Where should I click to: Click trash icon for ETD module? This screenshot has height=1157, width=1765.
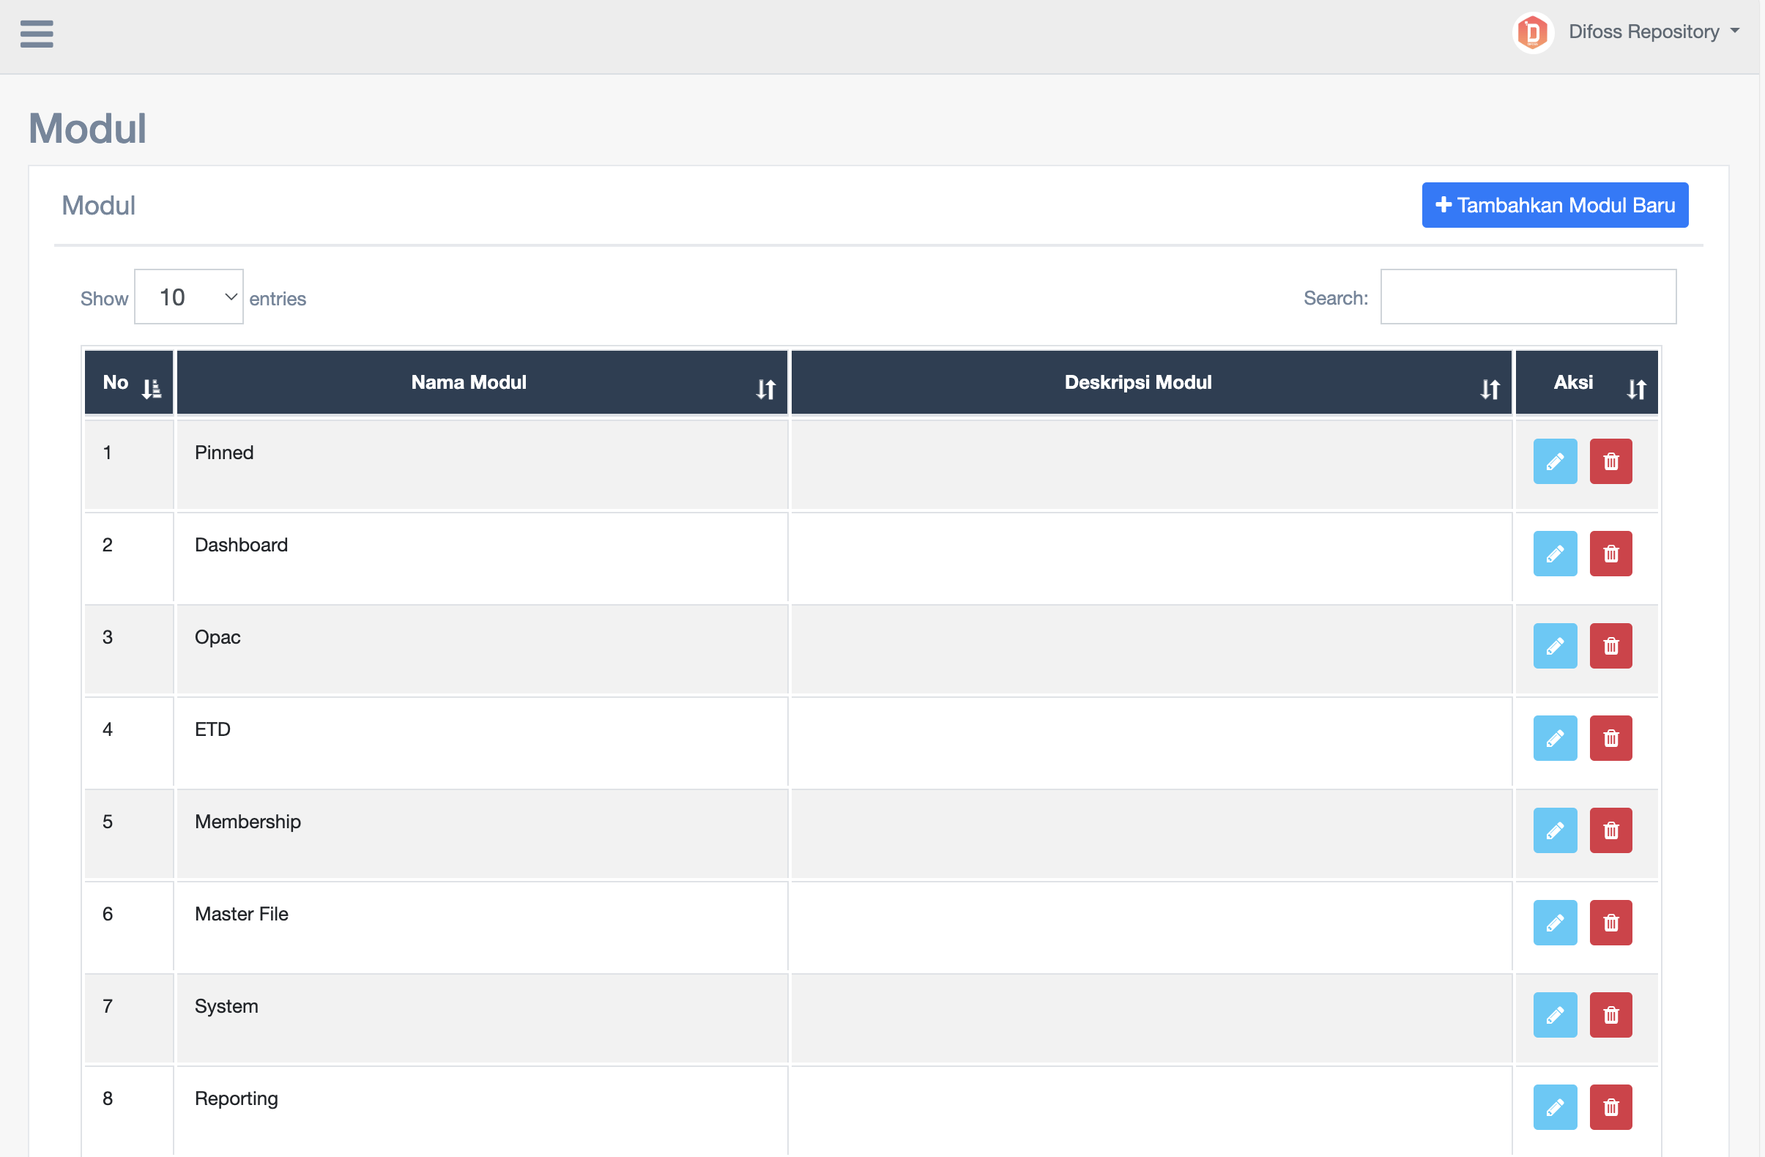point(1610,738)
